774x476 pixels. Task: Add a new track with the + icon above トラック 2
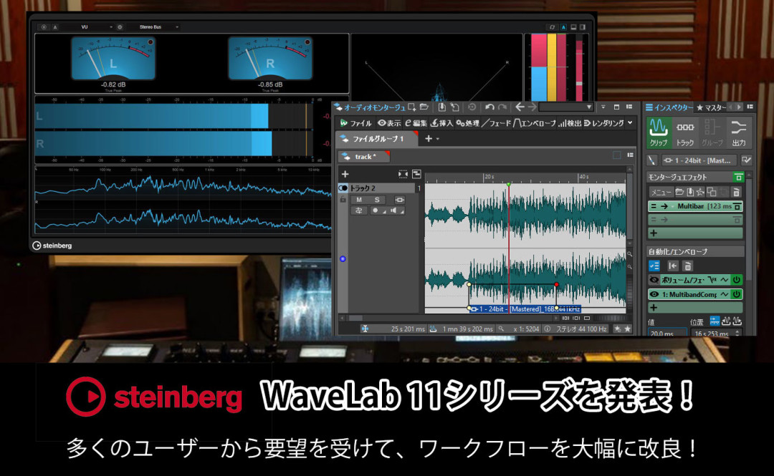(x=345, y=175)
